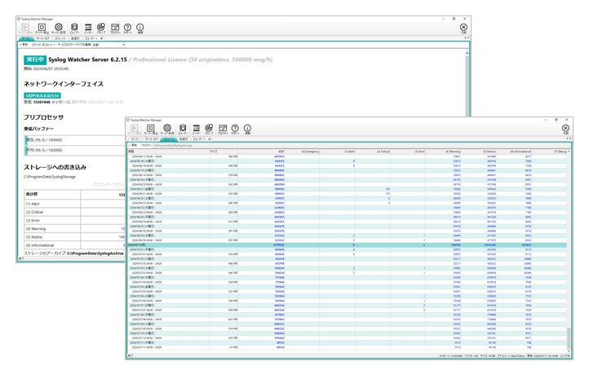The image size is (598, 370).
Task: Open Support question-mark icon in back window
Action: point(128,28)
